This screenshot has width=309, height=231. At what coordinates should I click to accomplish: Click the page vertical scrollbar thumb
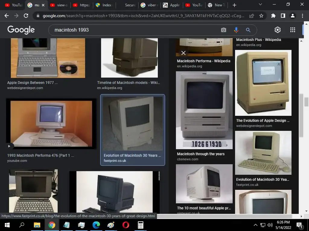306,102
